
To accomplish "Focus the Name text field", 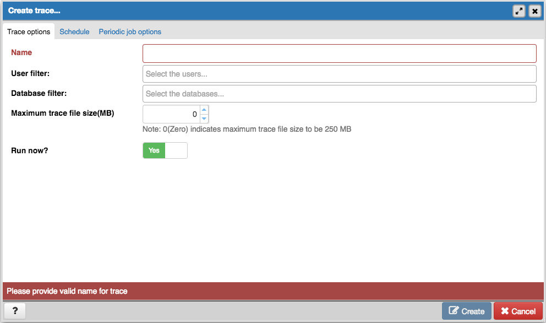I will [x=339, y=53].
